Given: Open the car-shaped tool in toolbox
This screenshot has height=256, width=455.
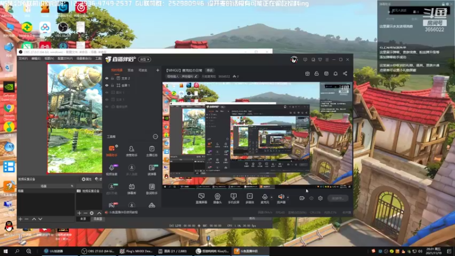Looking at the screenshot, I should (x=151, y=205).
